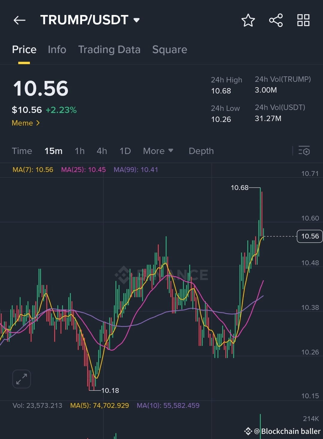323x439 pixels.
Task: Open the share icon
Action: [276, 20]
